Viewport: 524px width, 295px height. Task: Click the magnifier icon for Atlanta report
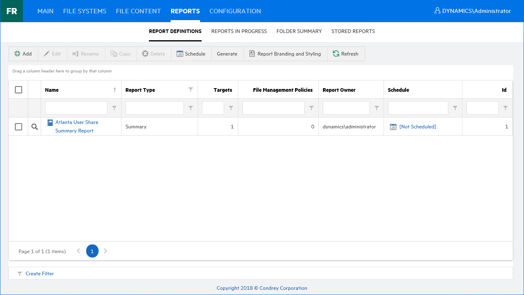click(35, 127)
